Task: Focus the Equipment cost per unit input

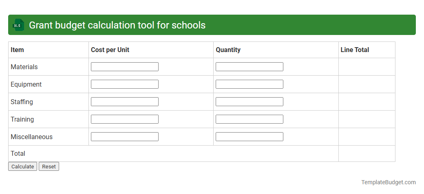Action: click(125, 84)
